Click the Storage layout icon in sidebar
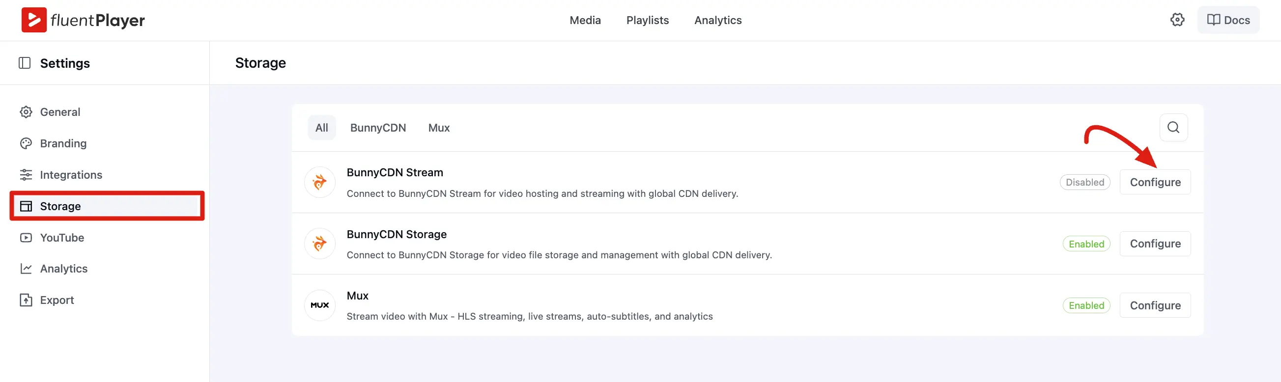1281x382 pixels. click(26, 206)
